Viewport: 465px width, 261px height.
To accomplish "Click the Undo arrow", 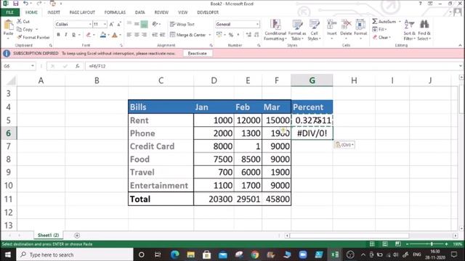I will (26, 4).
